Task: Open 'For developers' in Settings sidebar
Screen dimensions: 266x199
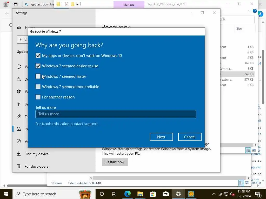Action: point(36,166)
